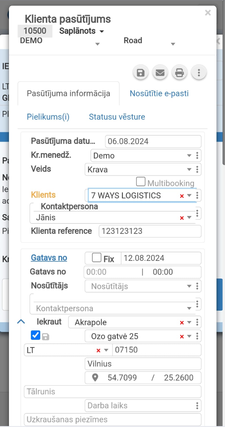Open the Statusu vēsture tab
Screen dimensions: 225x427
[x=117, y=117]
